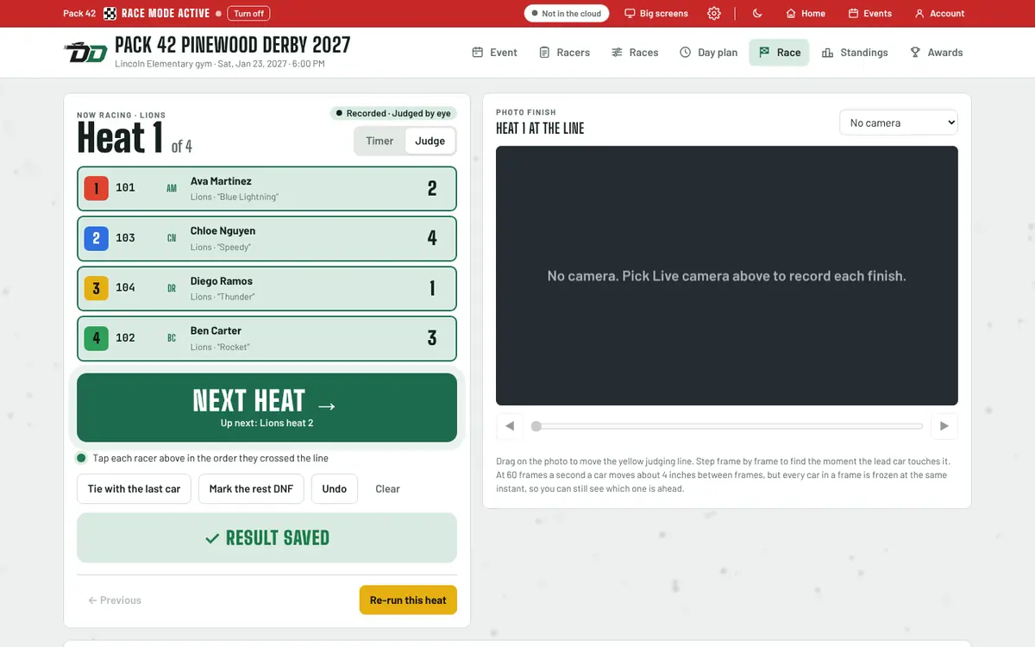The image size is (1035, 647).
Task: Click the Result Saved banner
Action: [267, 537]
